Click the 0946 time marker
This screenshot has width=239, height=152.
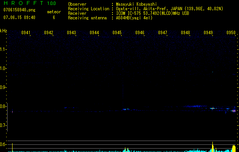[x=140, y=33]
